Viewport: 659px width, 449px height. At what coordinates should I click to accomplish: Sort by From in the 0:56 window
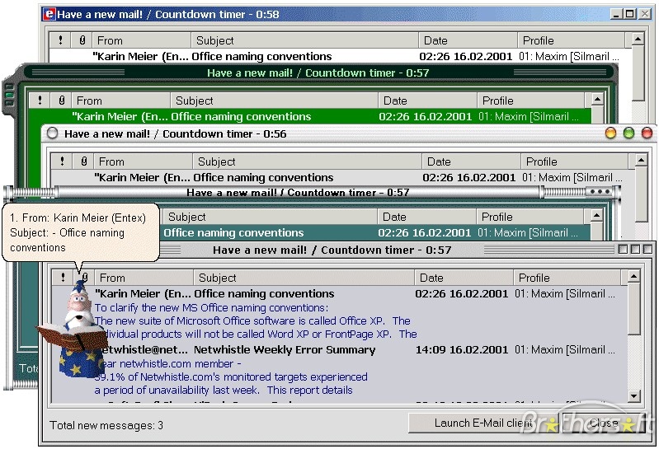[x=144, y=161]
